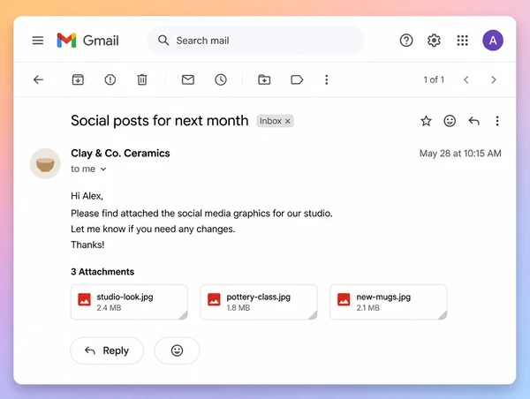The image size is (530, 399).
Task: Open the account avatar A
Action: (493, 41)
